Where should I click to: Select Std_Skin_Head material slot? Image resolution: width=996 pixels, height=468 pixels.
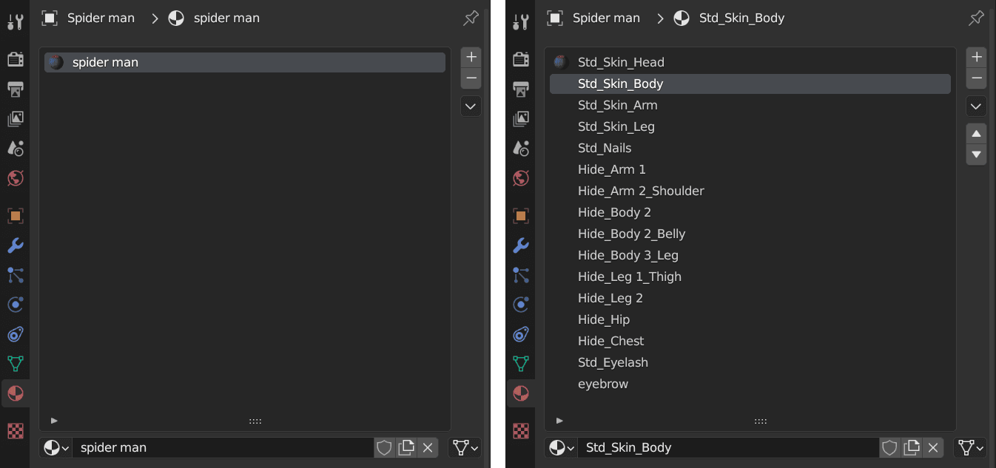point(750,62)
